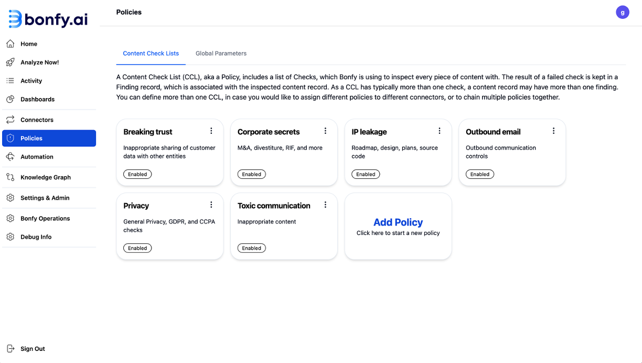
Task: Click the Dashboards pie chart icon
Action: click(10, 99)
